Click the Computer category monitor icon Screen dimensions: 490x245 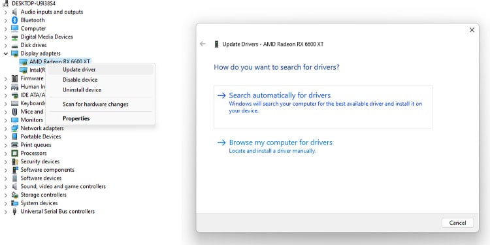pyautogui.click(x=14, y=29)
